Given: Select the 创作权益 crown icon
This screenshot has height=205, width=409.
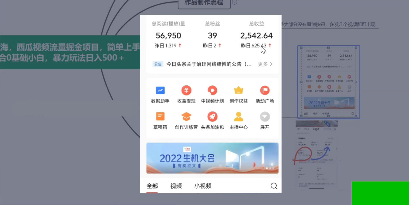Looking at the screenshot, I should click(x=238, y=91).
